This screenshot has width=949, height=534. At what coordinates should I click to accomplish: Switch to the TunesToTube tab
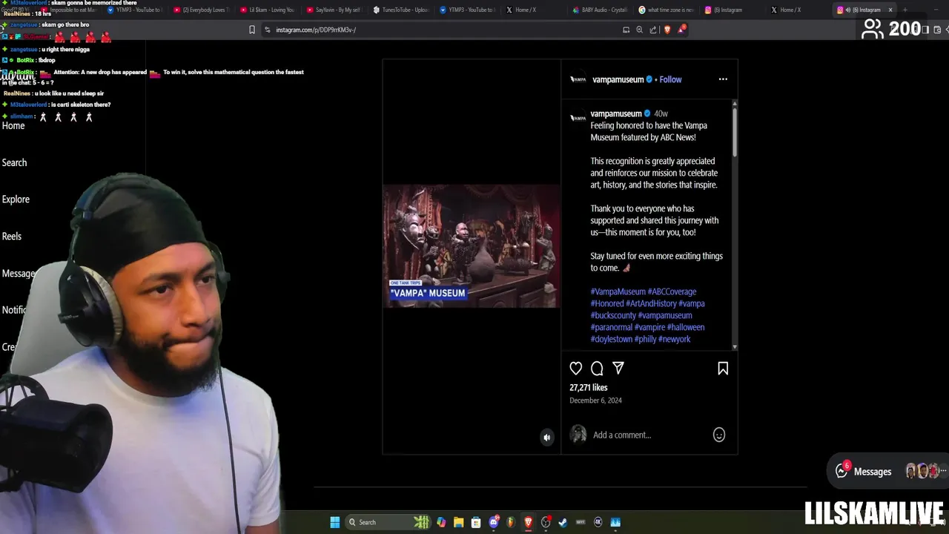(x=400, y=10)
